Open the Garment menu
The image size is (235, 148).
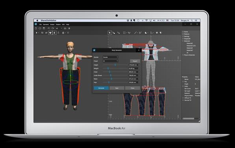[x=46, y=24]
